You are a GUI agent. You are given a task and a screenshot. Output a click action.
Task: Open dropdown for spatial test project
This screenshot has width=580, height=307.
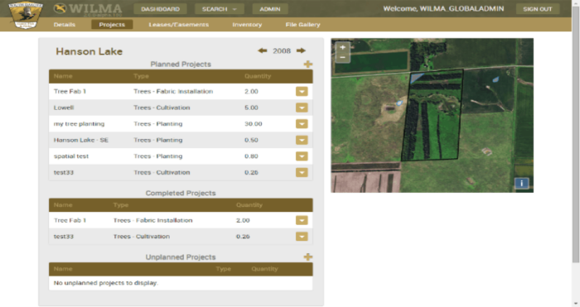302,156
